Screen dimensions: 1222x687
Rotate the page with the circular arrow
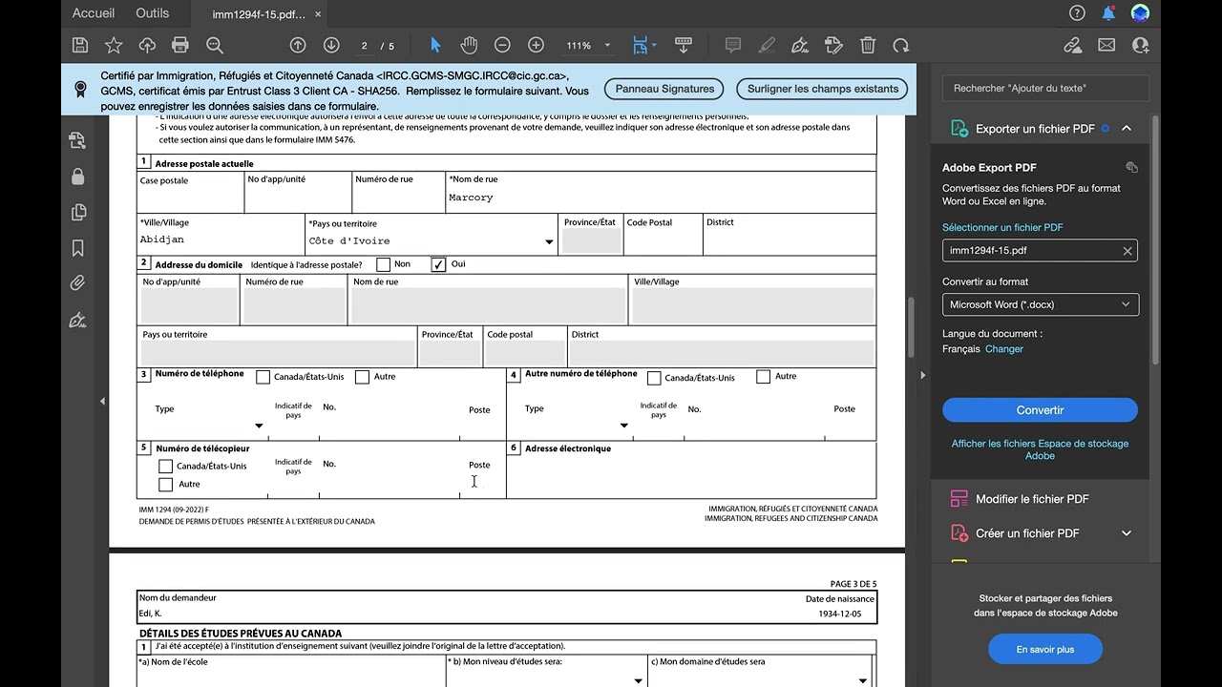(x=901, y=45)
